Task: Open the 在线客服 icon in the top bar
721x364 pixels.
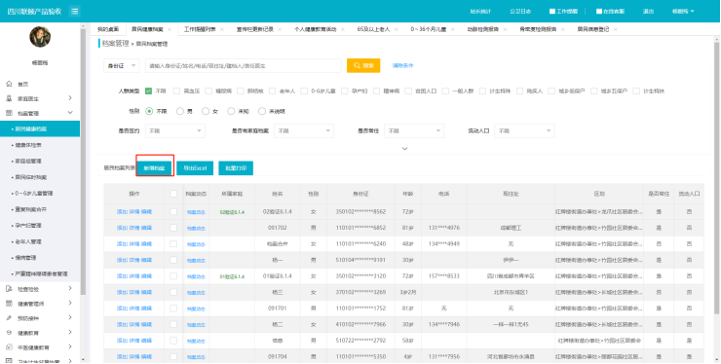Action: point(599,12)
